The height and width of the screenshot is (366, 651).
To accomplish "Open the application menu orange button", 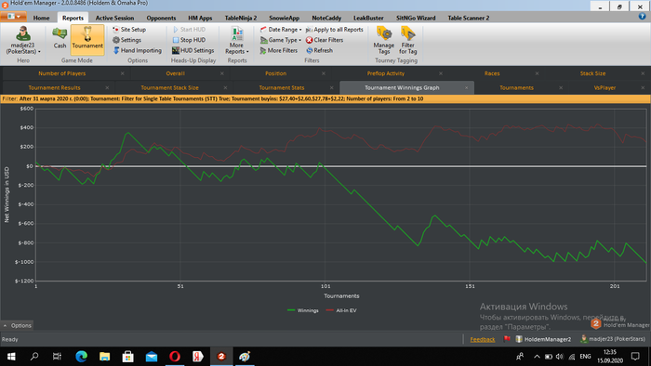I will pos(14,17).
